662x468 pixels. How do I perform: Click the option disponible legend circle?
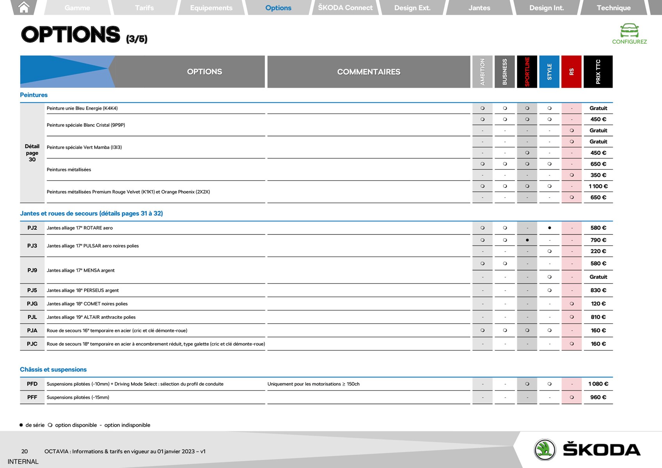pos(50,425)
